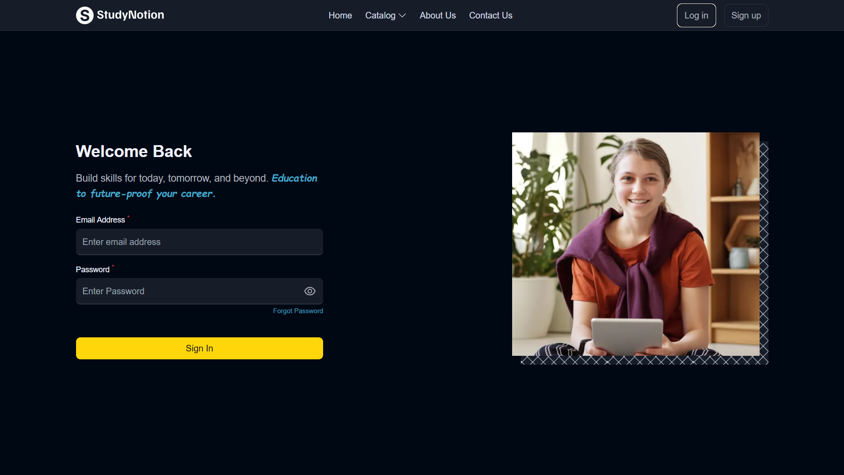
Task: Click the StudyNotion brand name
Action: pyautogui.click(x=130, y=15)
